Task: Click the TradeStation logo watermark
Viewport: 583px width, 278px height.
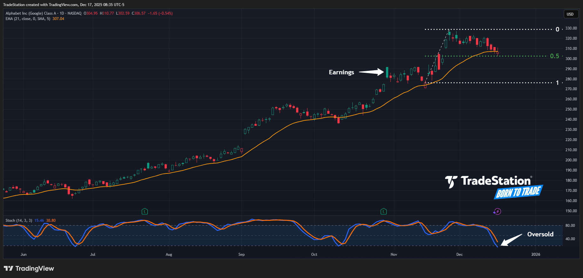Action: coord(489,181)
